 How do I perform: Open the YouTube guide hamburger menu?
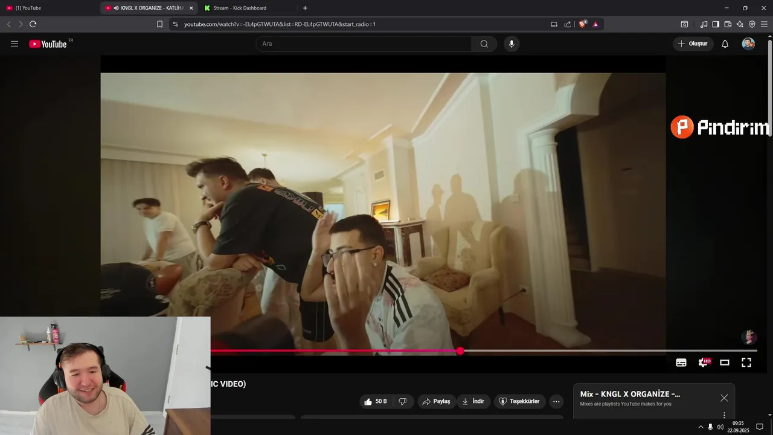14,43
